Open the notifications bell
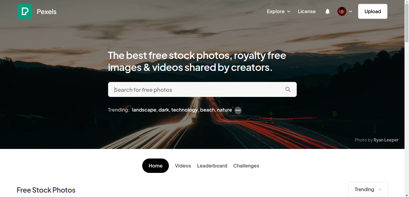Image resolution: width=409 pixels, height=198 pixels. tap(328, 11)
